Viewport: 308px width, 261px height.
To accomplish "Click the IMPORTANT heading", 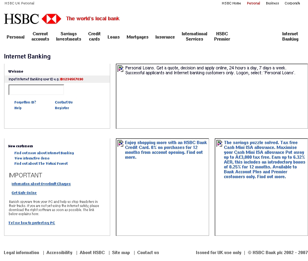I will point(26,175).
